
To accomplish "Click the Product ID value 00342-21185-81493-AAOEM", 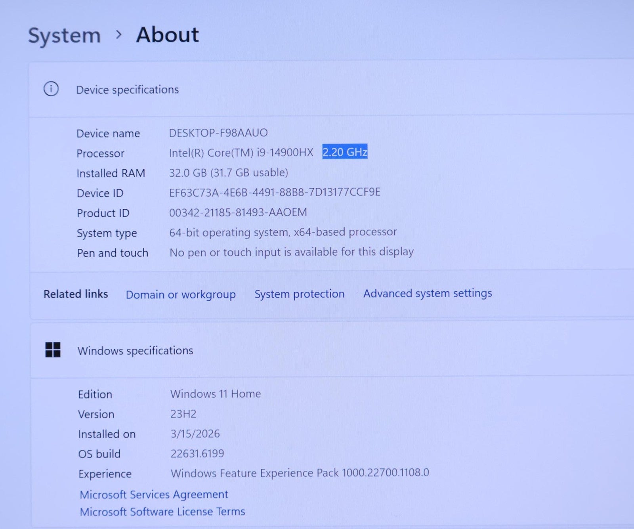I will (238, 212).
